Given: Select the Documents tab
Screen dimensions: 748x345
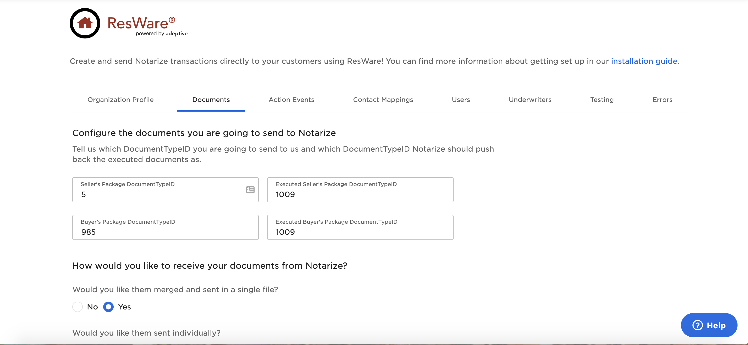Looking at the screenshot, I should click(211, 100).
